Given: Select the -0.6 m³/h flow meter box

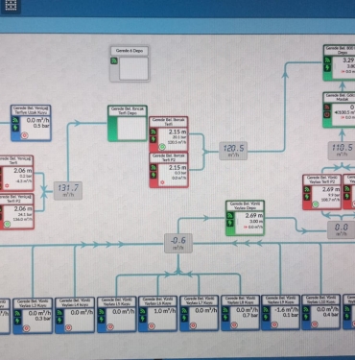Looking at the screenshot, I should (x=178, y=243).
